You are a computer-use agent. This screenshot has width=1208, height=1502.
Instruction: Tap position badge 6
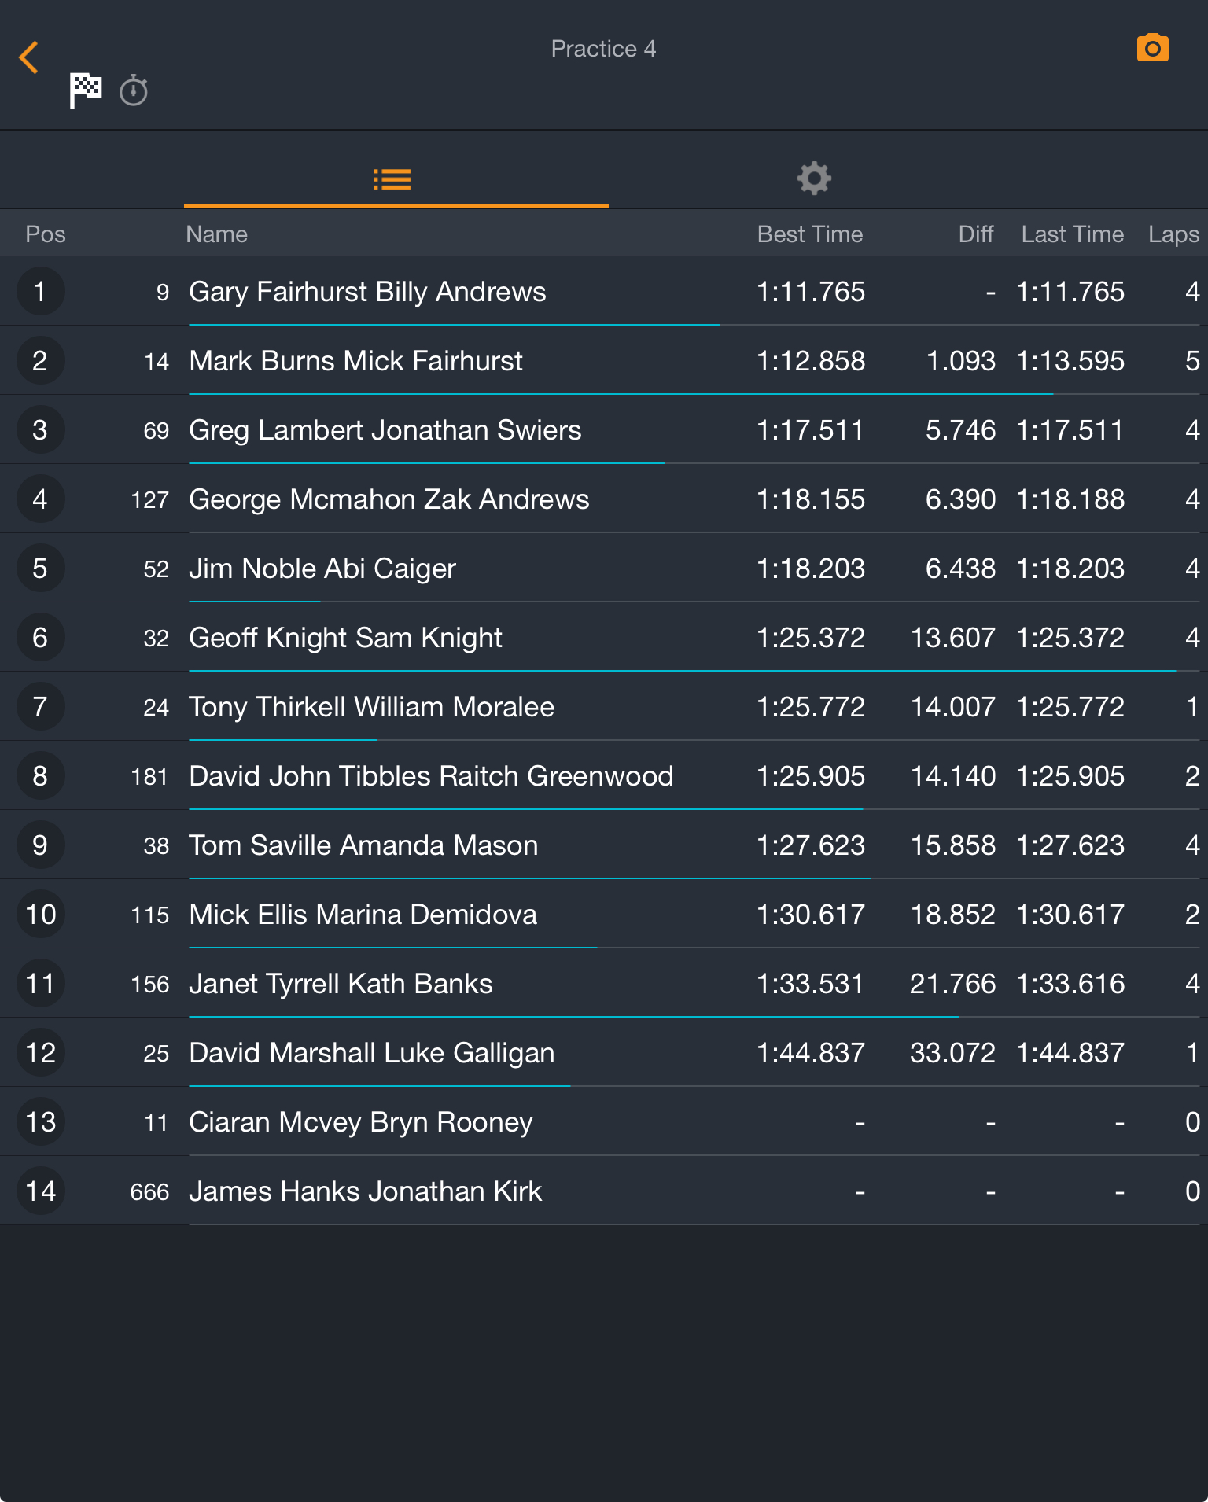click(x=40, y=638)
